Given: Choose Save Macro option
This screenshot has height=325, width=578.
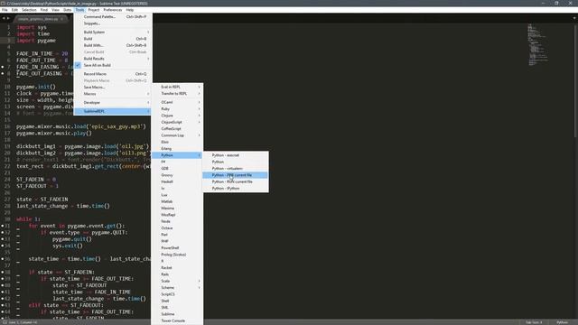Looking at the screenshot, I should (x=112, y=88).
